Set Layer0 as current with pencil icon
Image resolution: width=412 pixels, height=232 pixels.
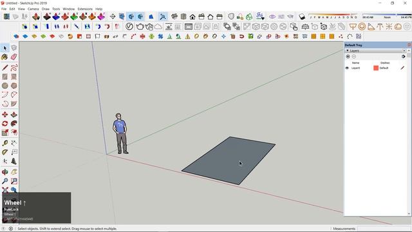pos(402,68)
